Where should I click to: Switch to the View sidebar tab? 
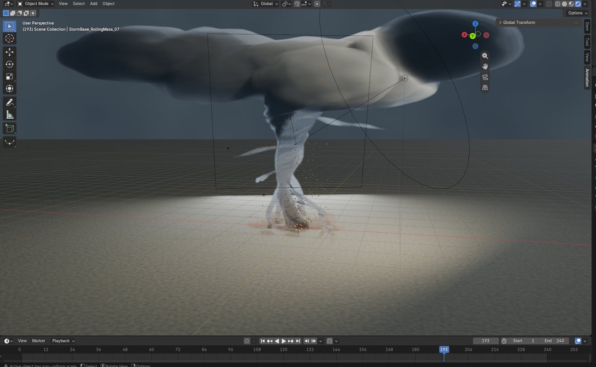(x=587, y=58)
